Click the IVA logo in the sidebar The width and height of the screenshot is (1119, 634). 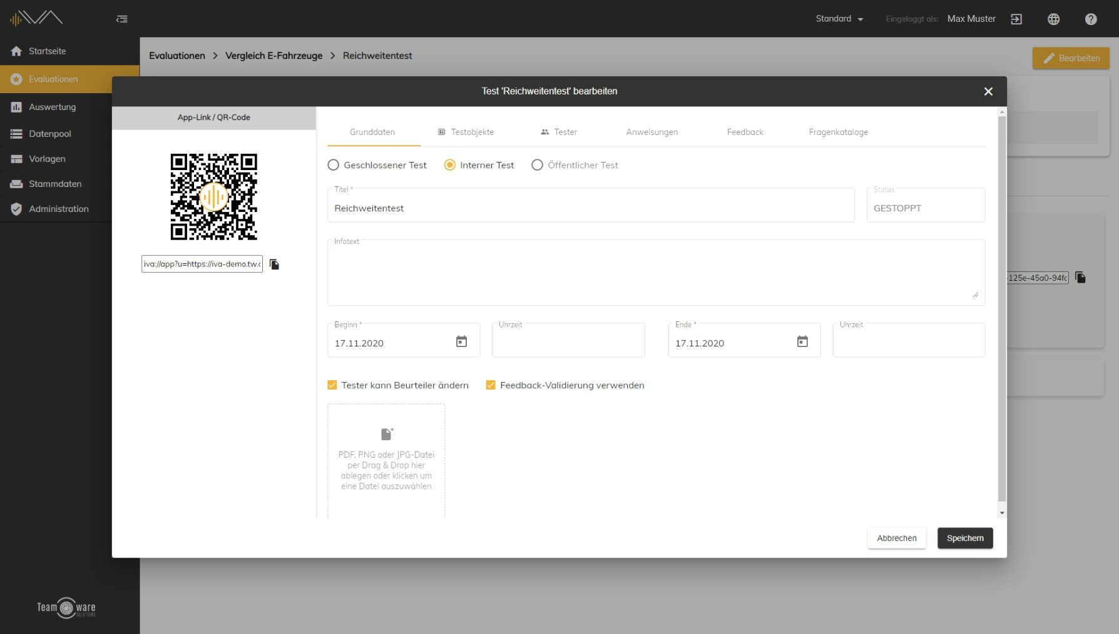click(x=36, y=18)
